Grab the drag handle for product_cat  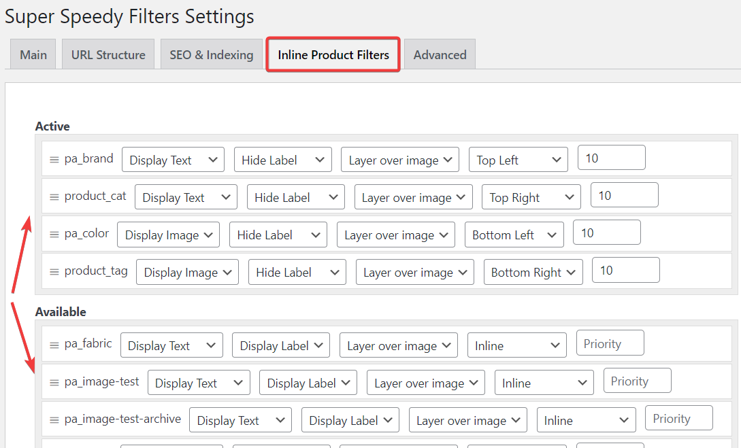point(54,197)
